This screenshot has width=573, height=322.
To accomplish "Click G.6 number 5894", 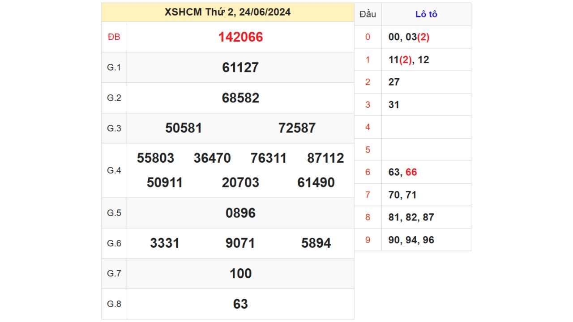I will click(x=316, y=243).
